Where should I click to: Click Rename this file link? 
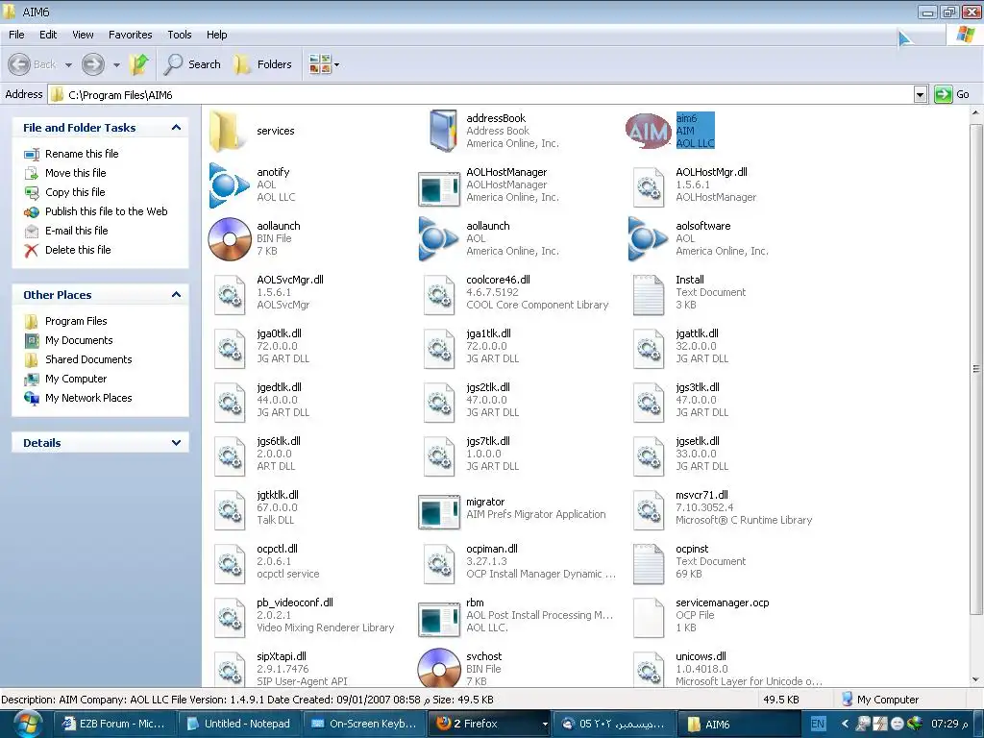point(82,154)
